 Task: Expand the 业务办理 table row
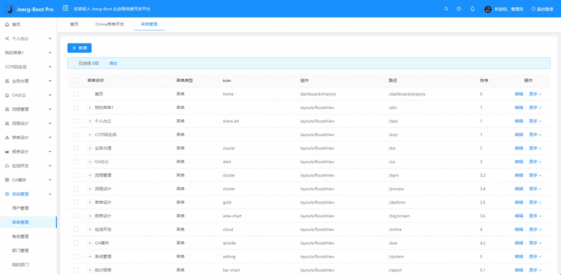pos(90,148)
